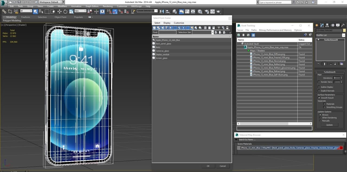Click the Align tool icon

[168, 11]
